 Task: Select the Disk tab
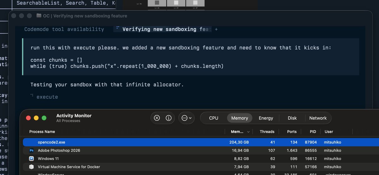click(292, 118)
